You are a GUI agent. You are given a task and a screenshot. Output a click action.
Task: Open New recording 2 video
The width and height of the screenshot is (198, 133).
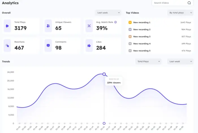tap(142, 30)
